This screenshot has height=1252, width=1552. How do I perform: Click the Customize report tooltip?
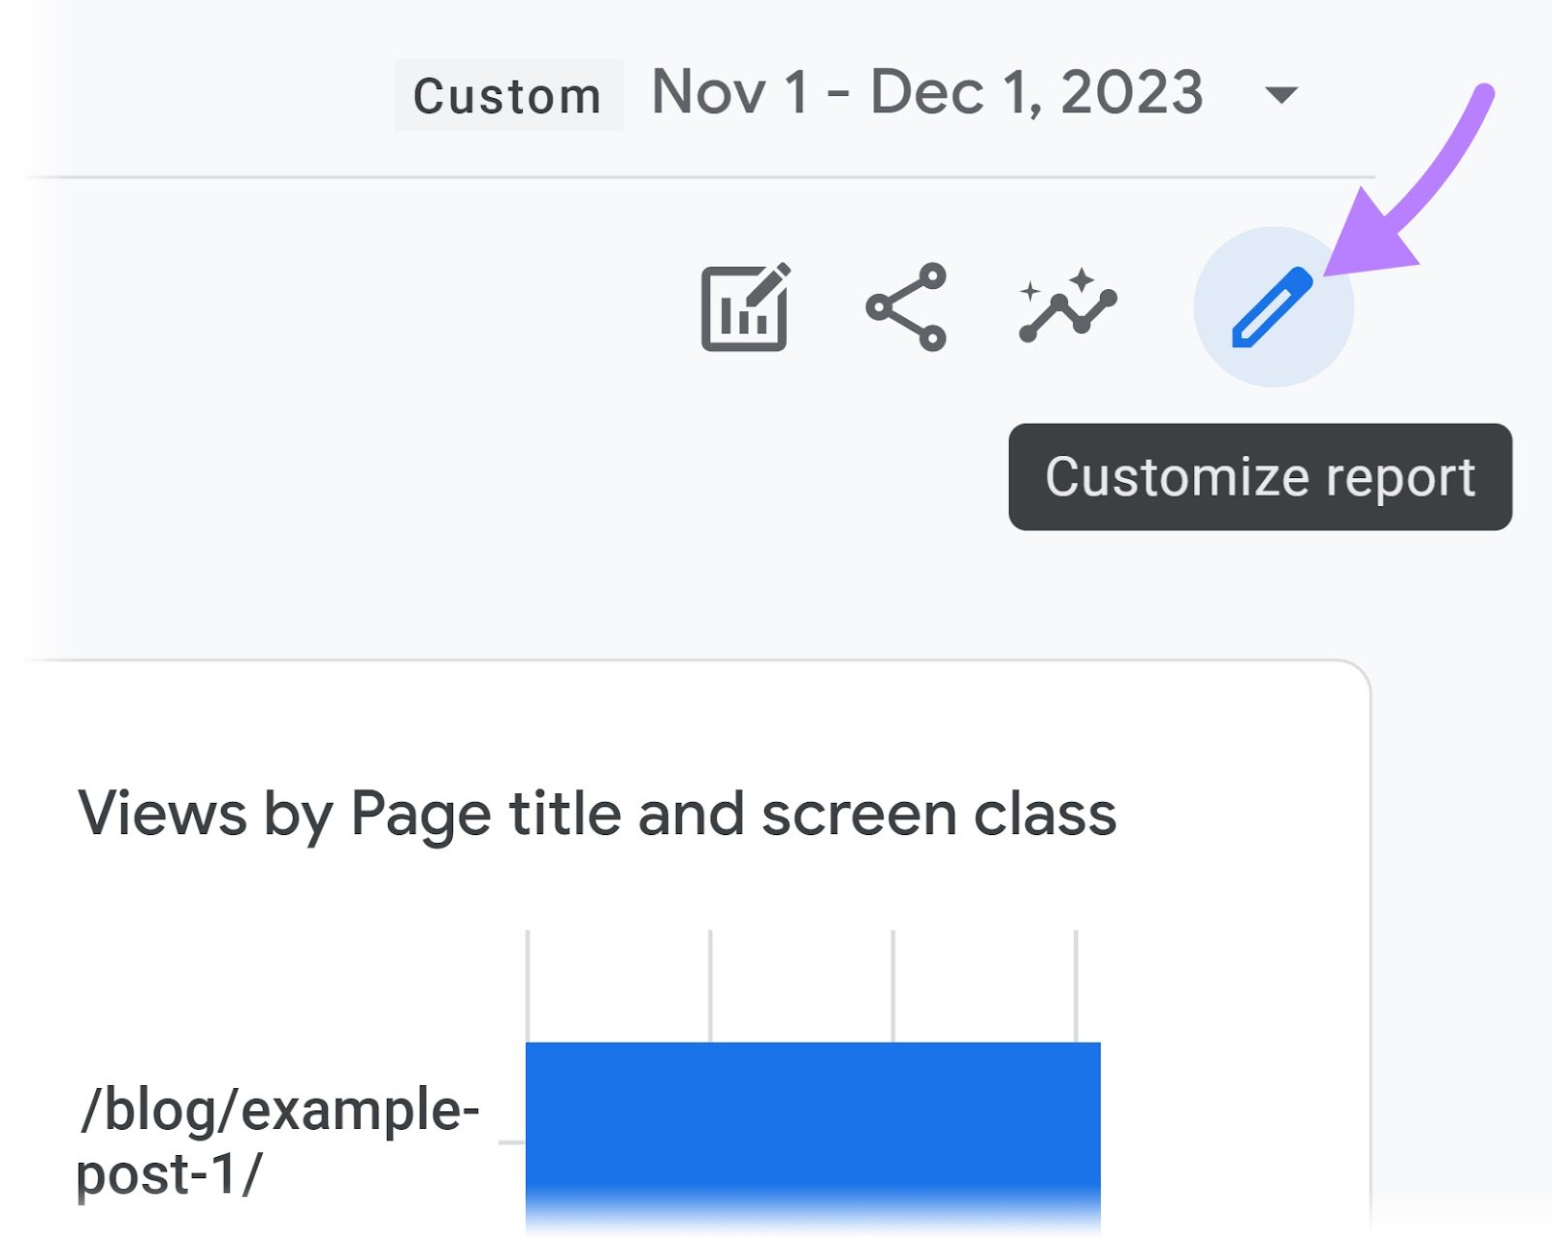point(1259,476)
